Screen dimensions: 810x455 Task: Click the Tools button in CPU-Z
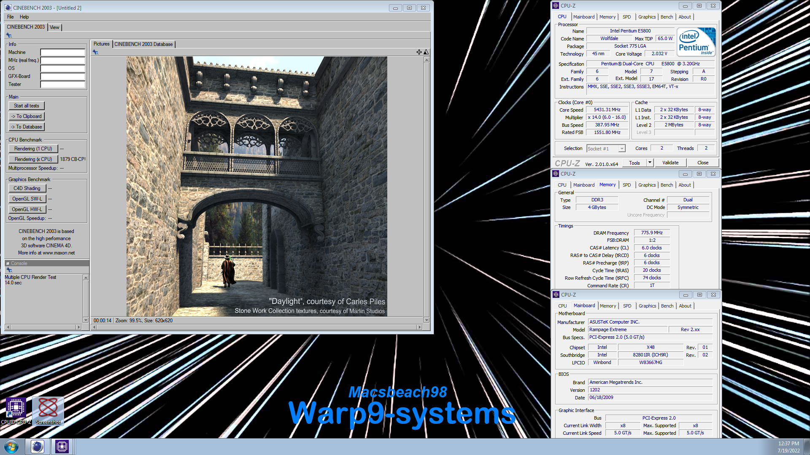tap(634, 163)
